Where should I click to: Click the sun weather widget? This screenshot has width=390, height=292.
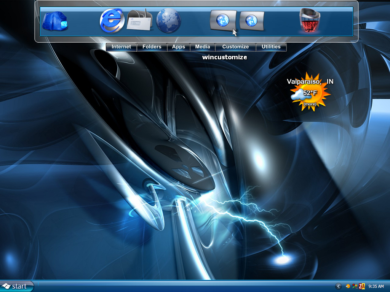tap(310, 92)
